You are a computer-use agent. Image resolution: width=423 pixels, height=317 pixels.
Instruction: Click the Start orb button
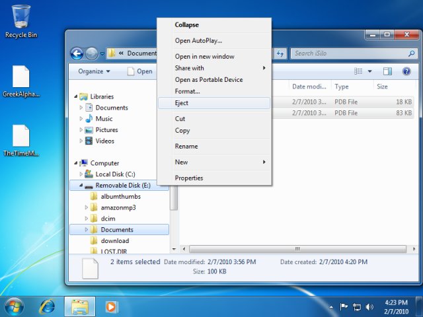pos(14,306)
